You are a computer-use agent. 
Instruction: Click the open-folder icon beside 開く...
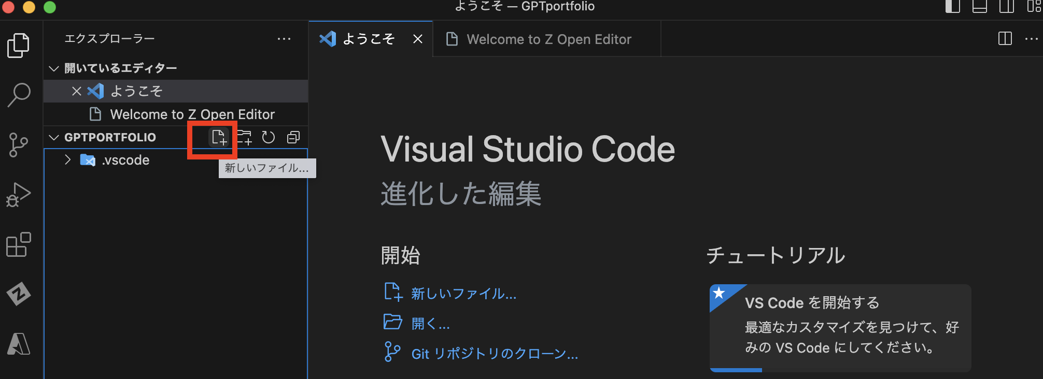pyautogui.click(x=393, y=322)
